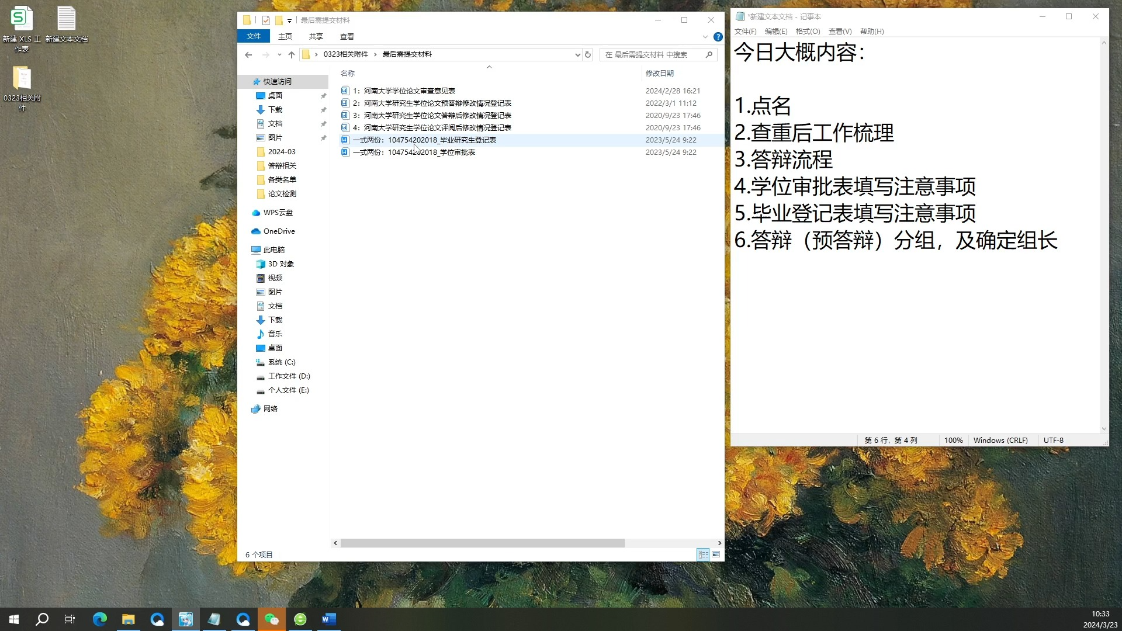1122x631 pixels.
Task: Open WeChat from taskbar
Action: 272,619
